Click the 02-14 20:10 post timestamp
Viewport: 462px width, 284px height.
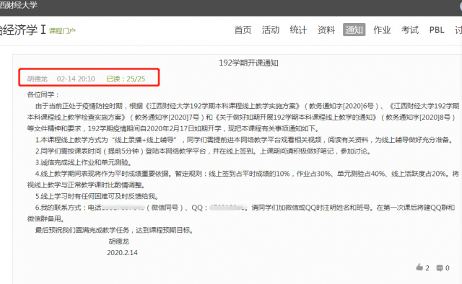pyautogui.click(x=76, y=79)
